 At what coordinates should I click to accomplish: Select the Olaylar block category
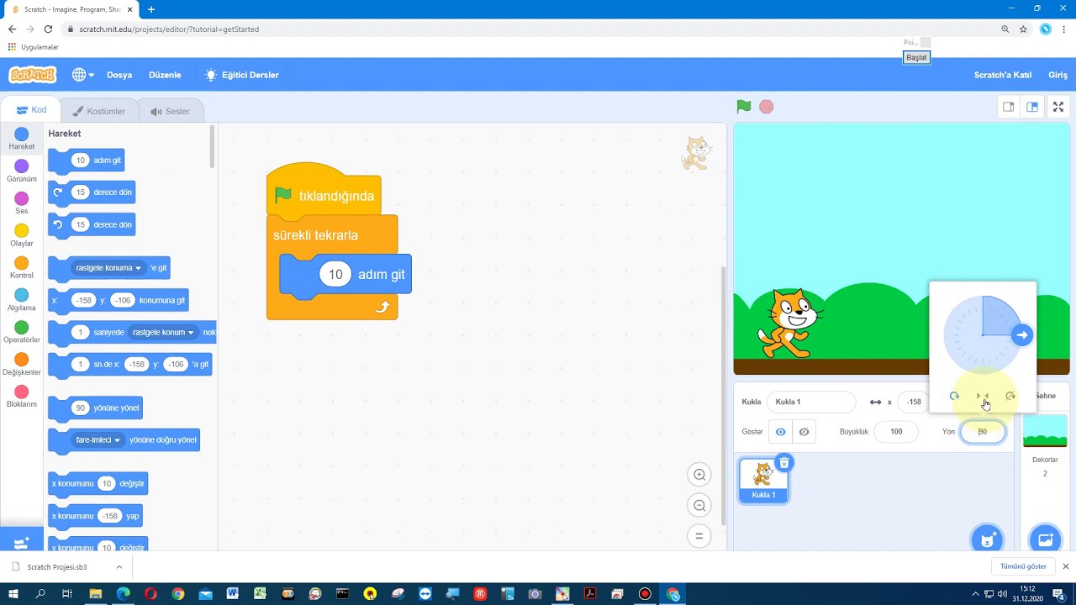[x=22, y=236]
